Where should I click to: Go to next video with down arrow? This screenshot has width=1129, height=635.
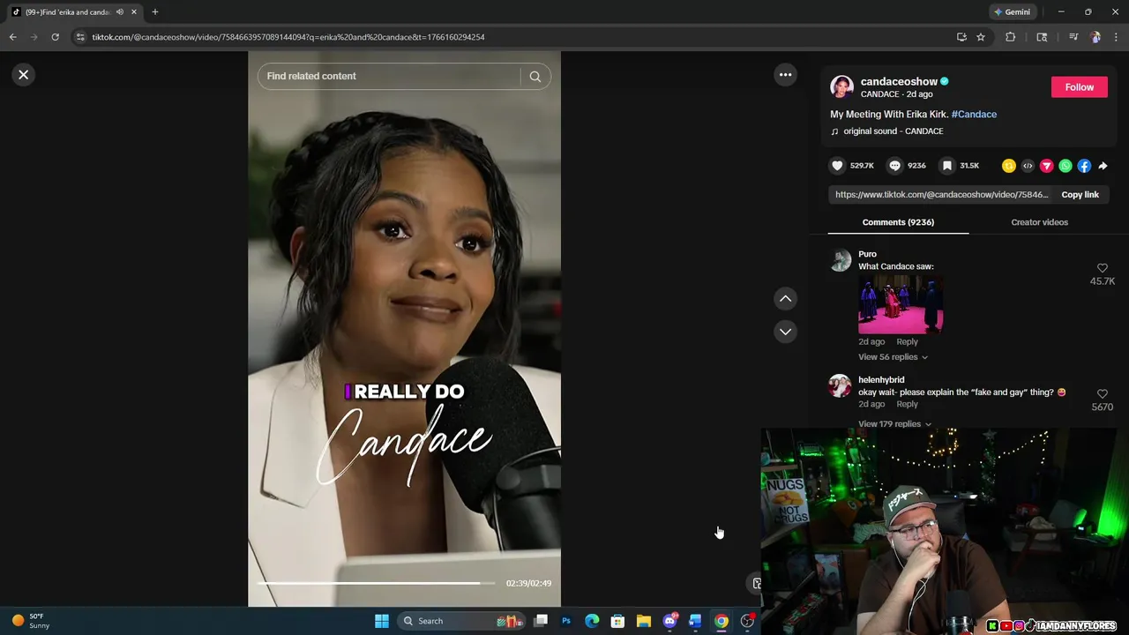click(785, 332)
